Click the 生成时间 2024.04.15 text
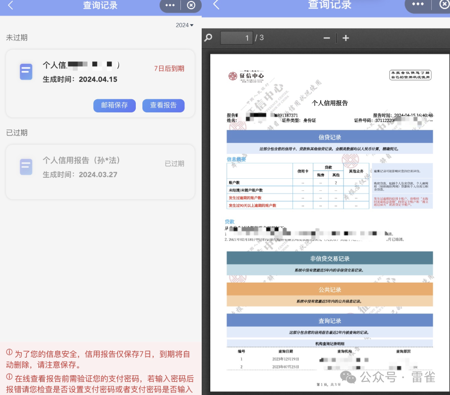This screenshot has height=395, width=450. point(80,80)
